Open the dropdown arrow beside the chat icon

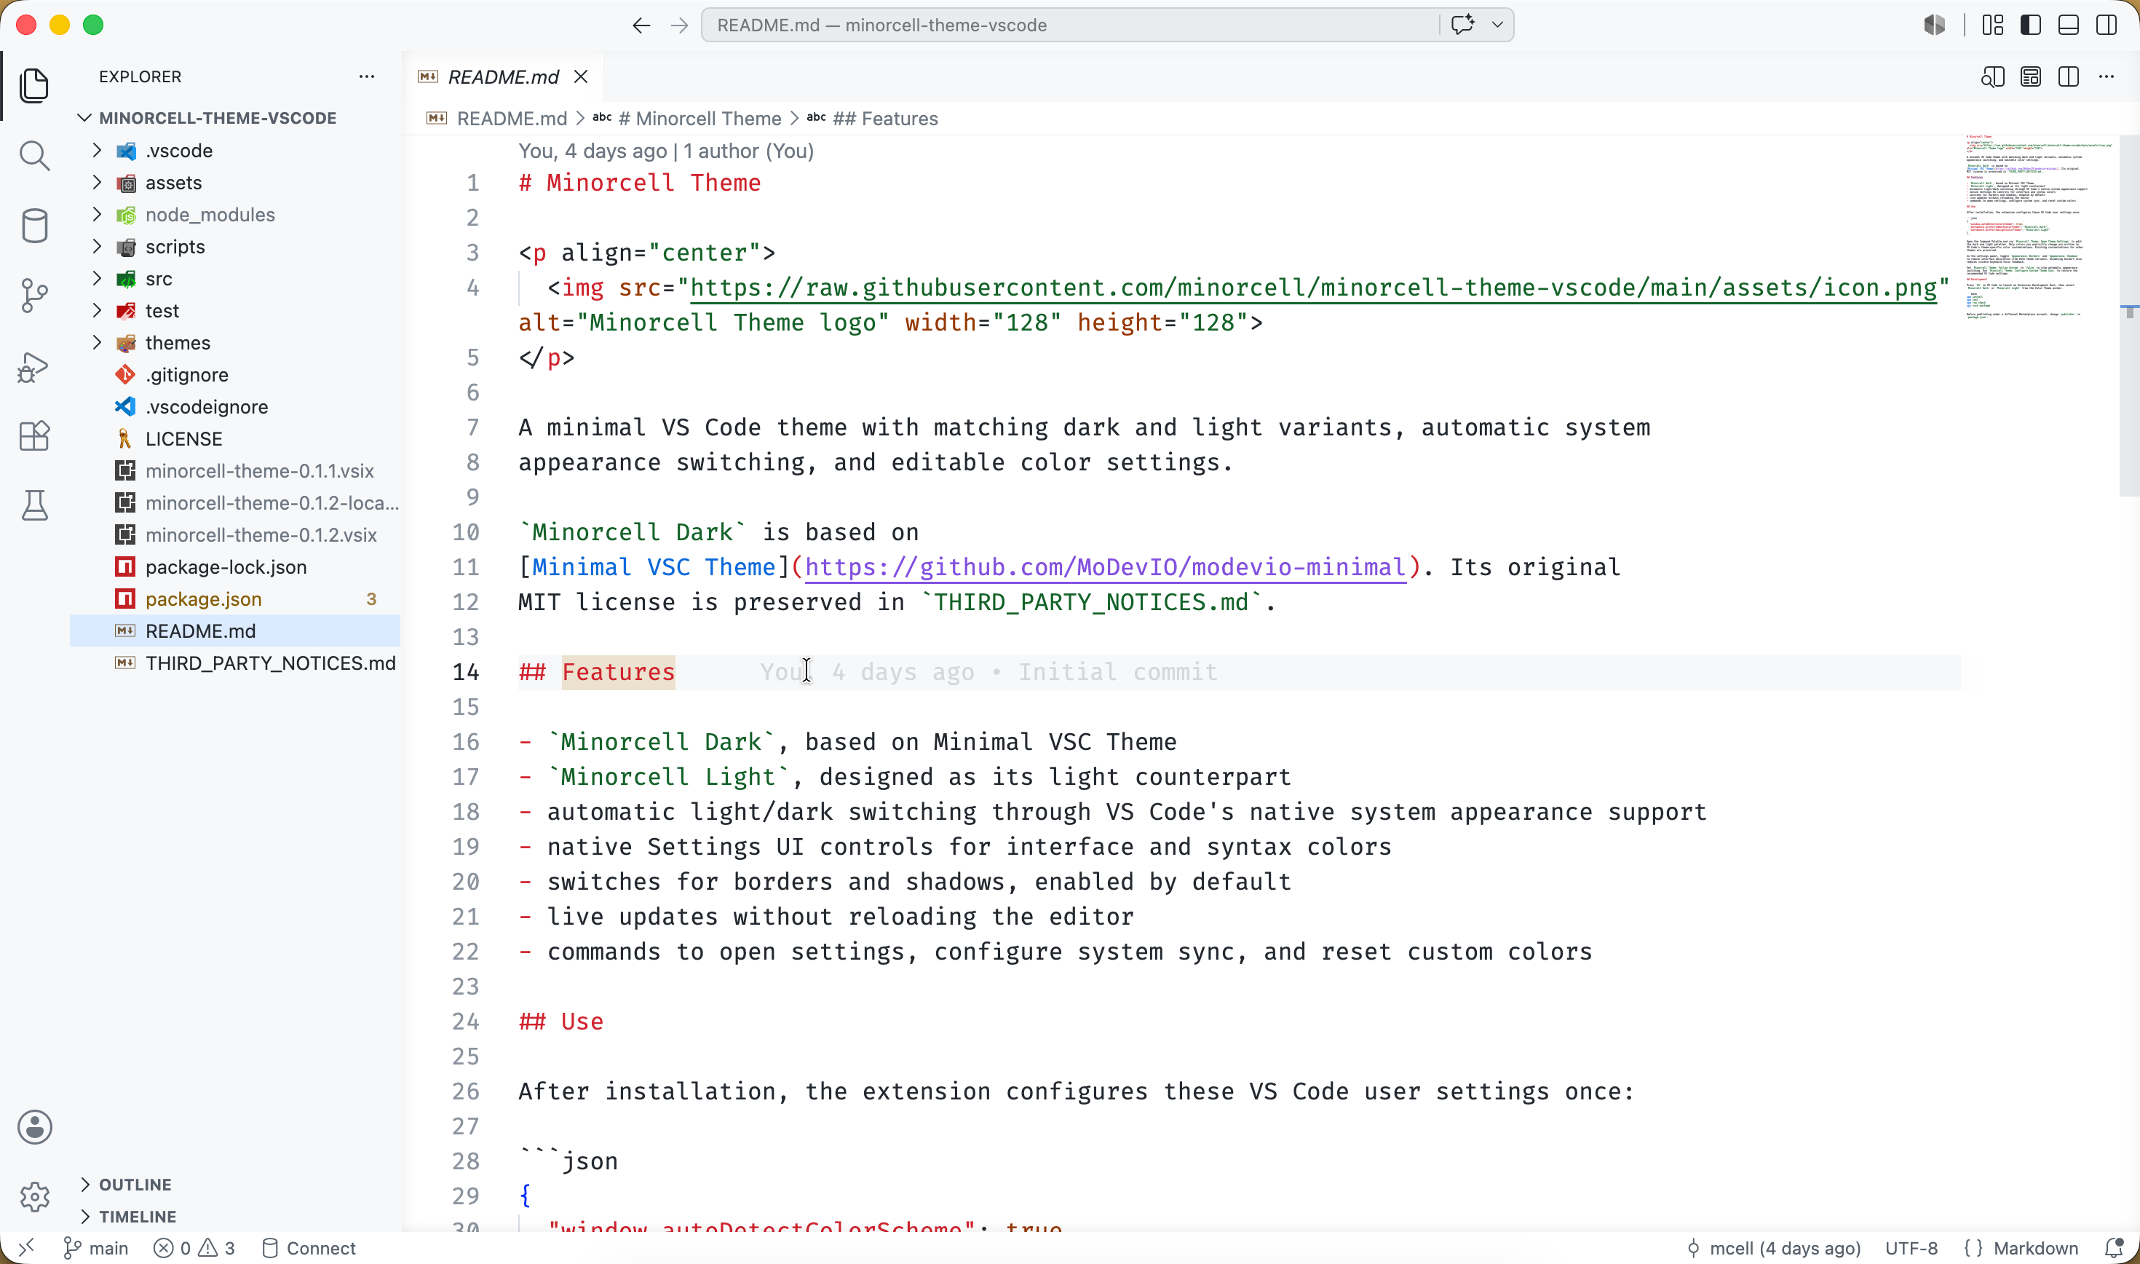tap(1497, 25)
